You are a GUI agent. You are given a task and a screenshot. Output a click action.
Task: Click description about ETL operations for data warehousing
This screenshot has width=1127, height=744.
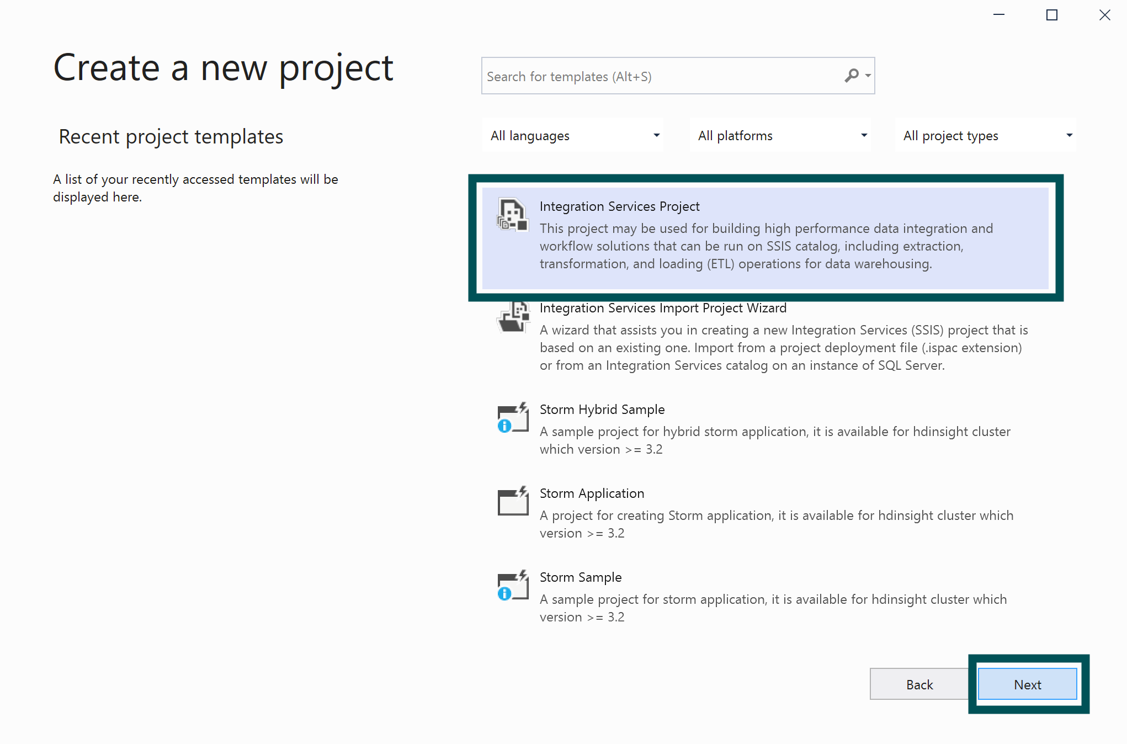[x=766, y=246]
